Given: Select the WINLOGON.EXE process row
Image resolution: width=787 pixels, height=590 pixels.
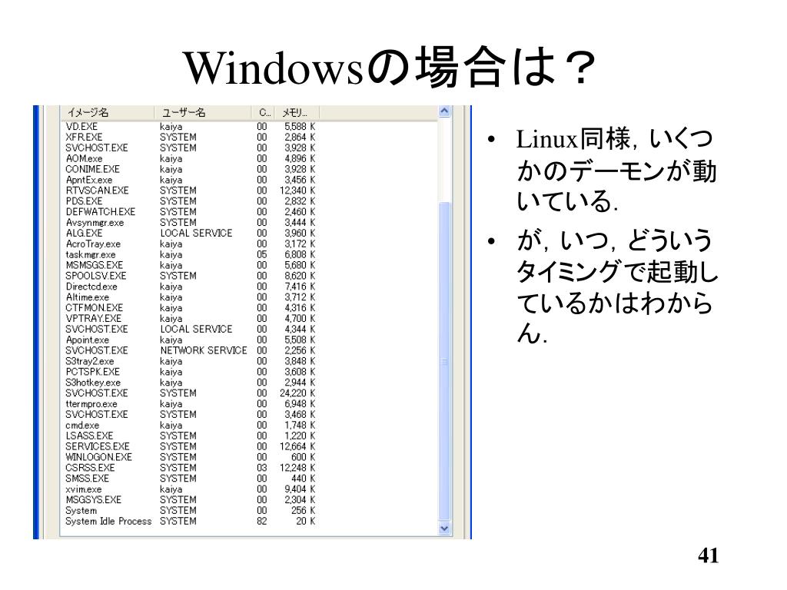Looking at the screenshot, I should coord(191,458).
